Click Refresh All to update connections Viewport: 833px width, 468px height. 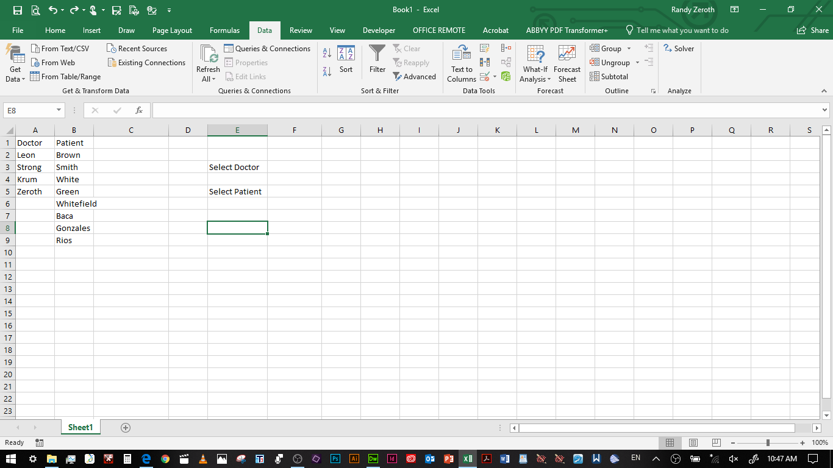pyautogui.click(x=207, y=62)
